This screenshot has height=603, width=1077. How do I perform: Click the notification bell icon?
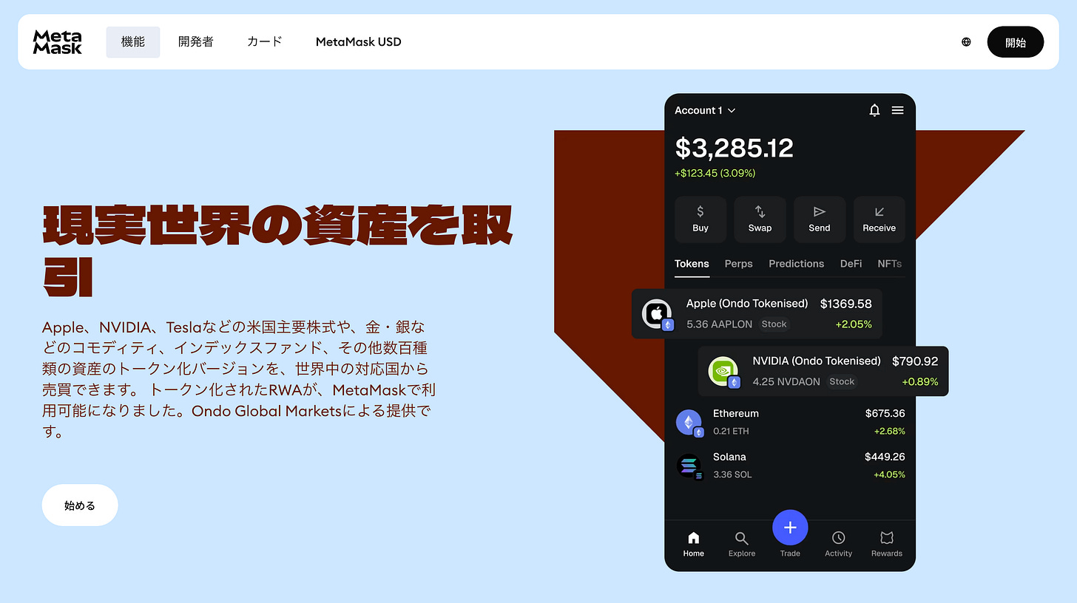tap(874, 110)
